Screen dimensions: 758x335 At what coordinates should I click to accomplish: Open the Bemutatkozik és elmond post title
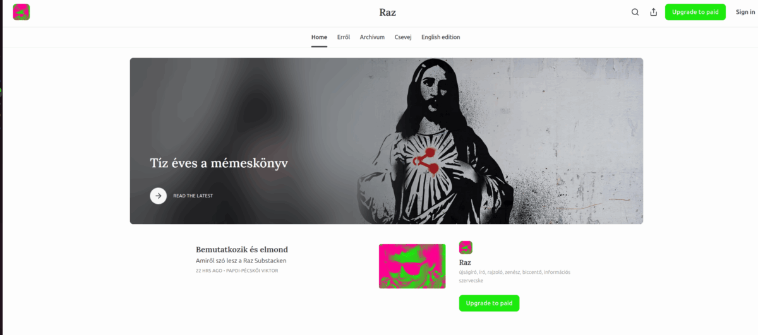242,249
